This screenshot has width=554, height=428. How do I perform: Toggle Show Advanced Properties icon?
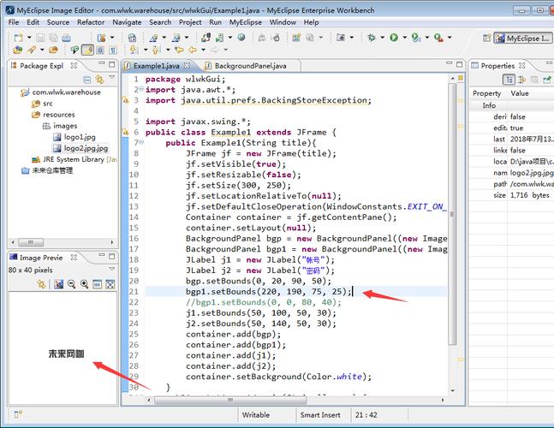click(522, 80)
